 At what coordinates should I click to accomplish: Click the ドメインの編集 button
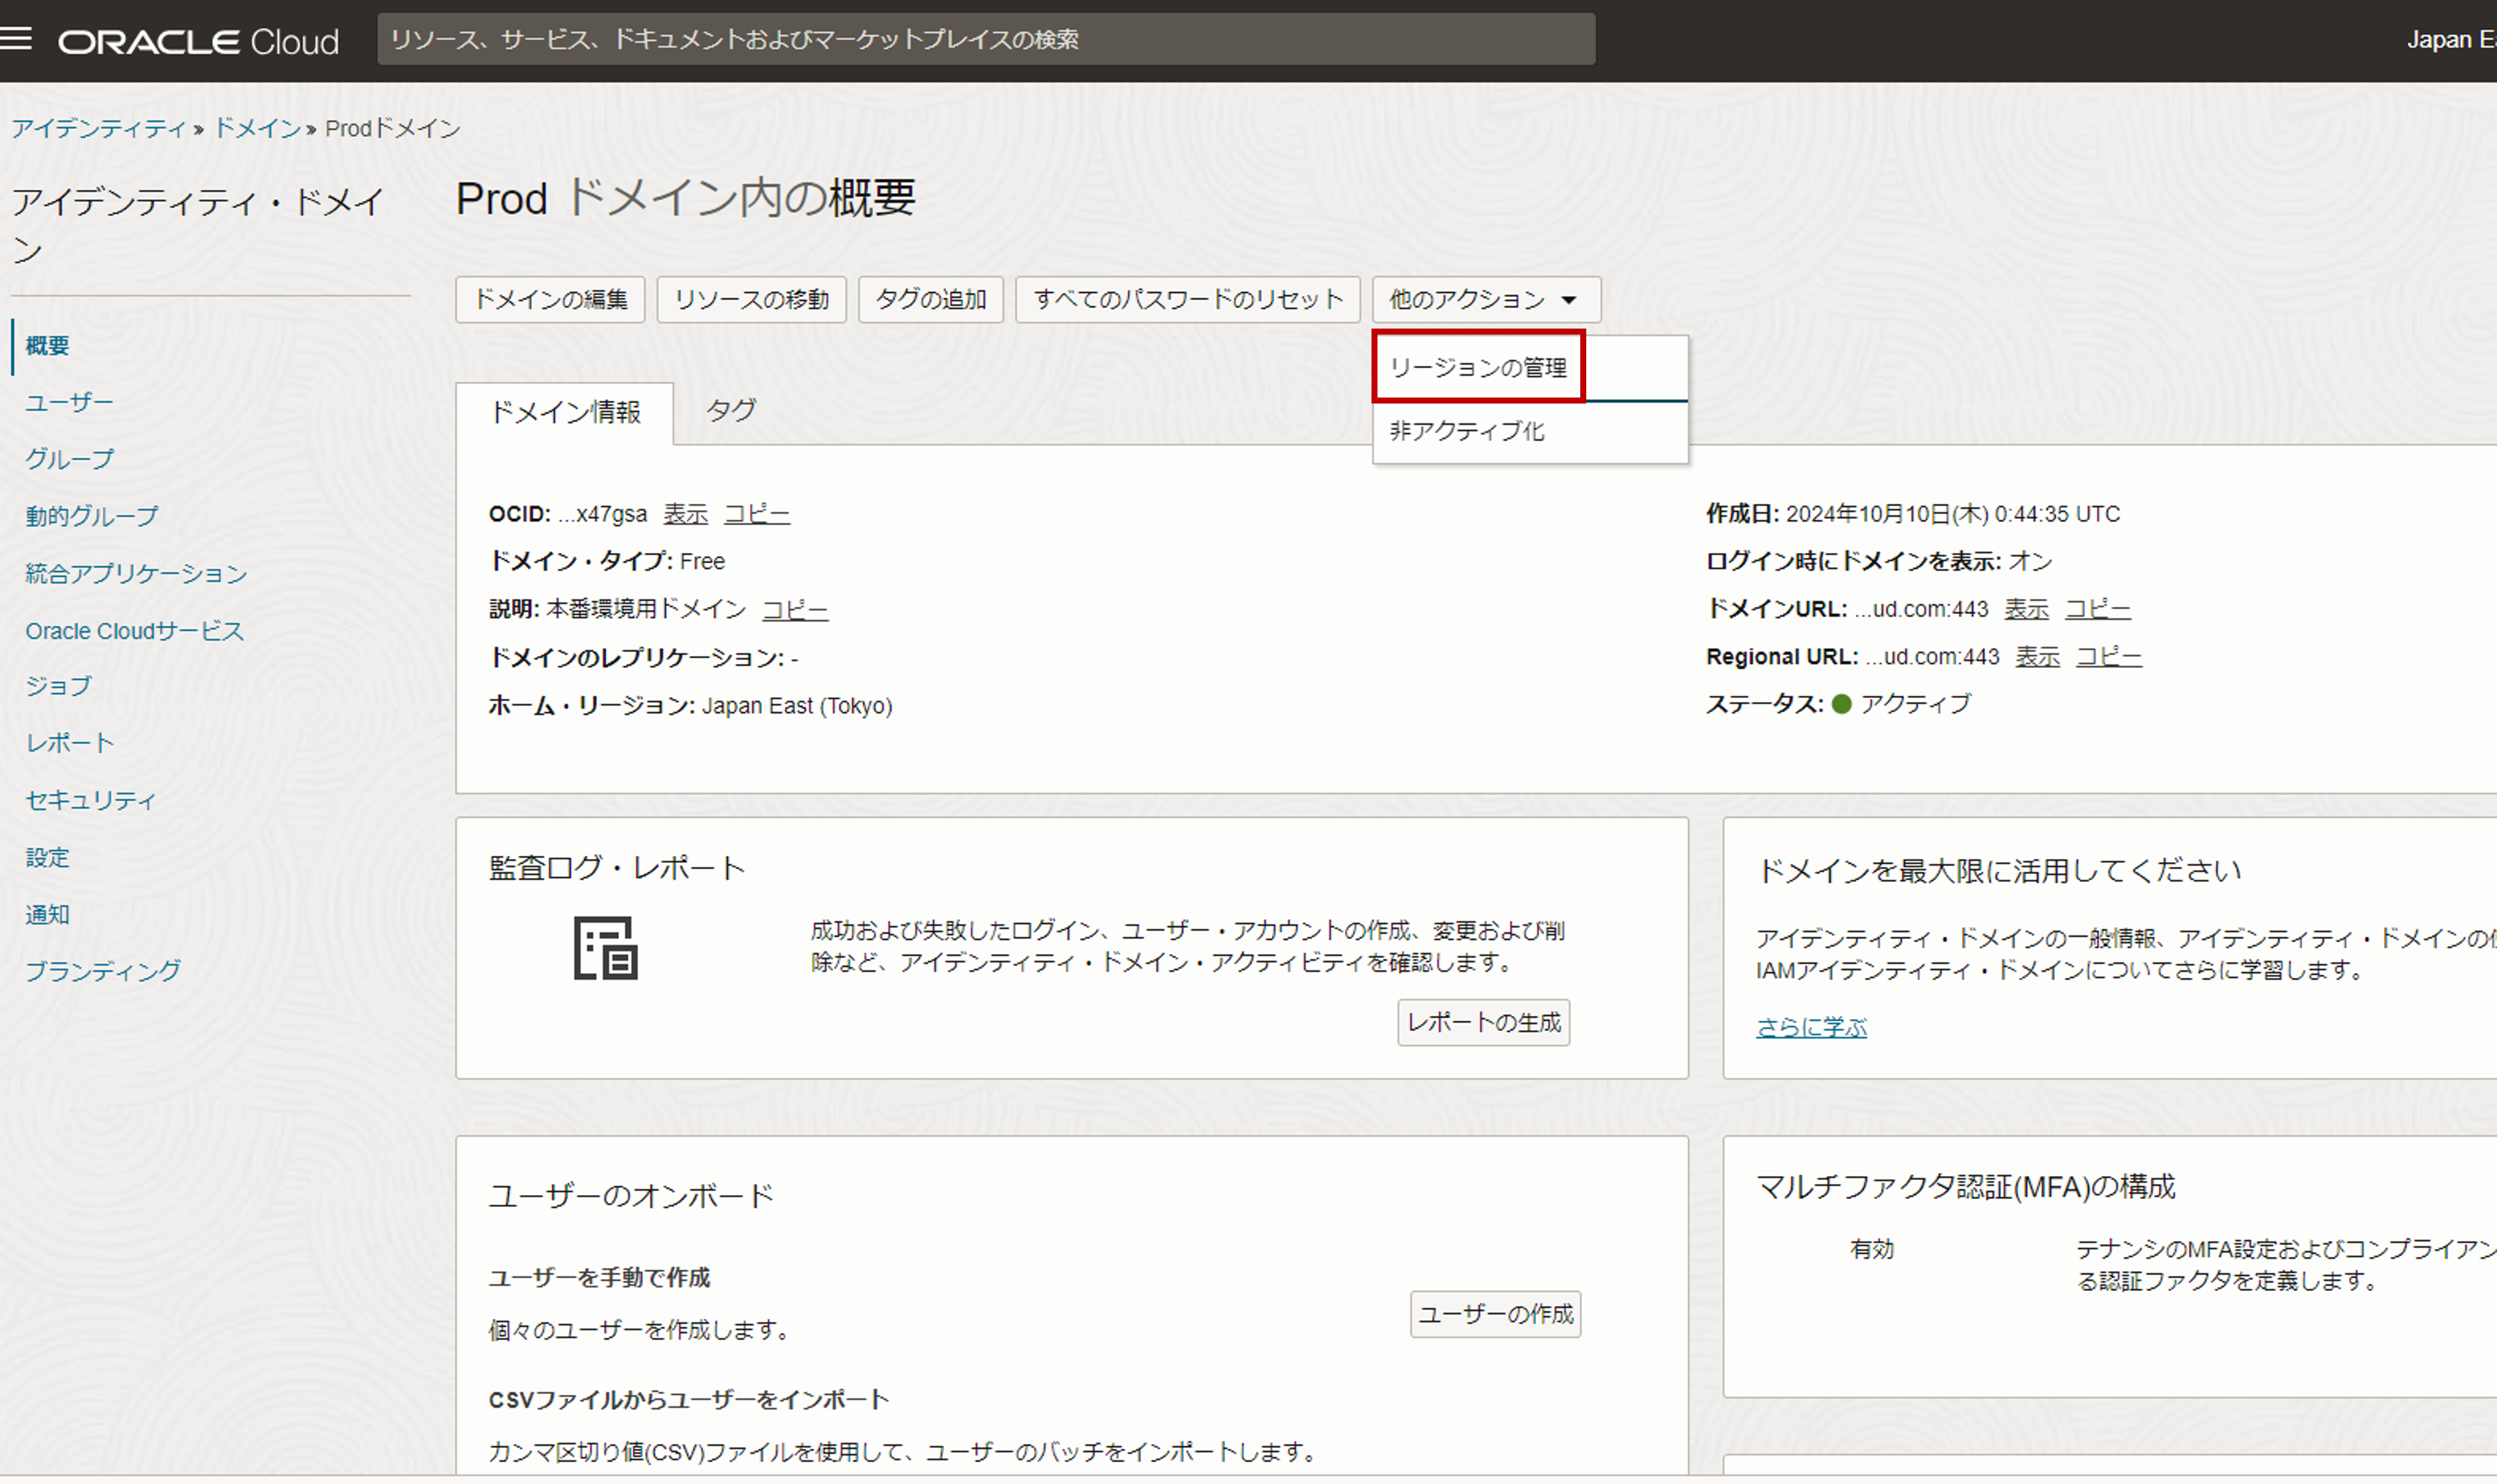(550, 299)
